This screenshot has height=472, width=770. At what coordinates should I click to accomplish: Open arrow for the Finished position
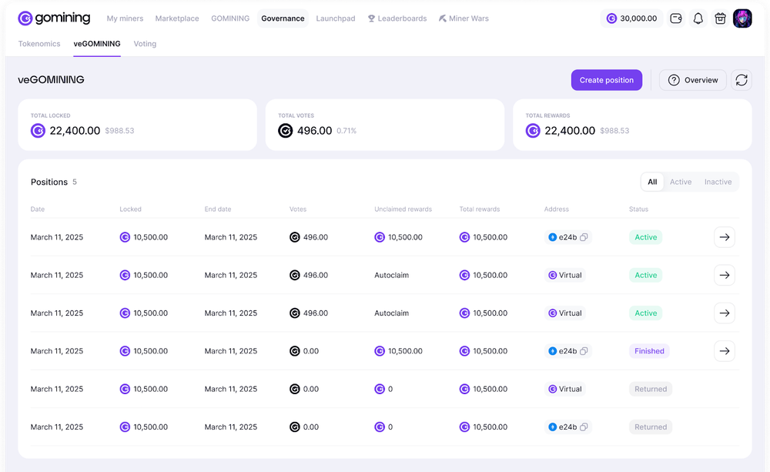(724, 351)
